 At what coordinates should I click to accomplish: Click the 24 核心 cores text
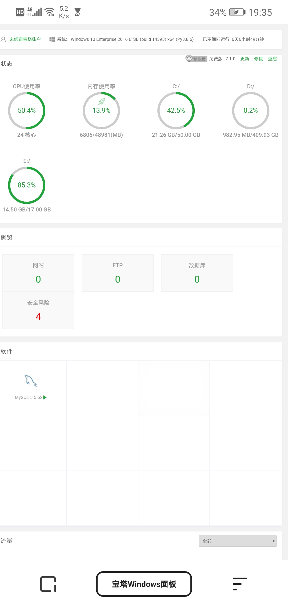[x=27, y=135]
